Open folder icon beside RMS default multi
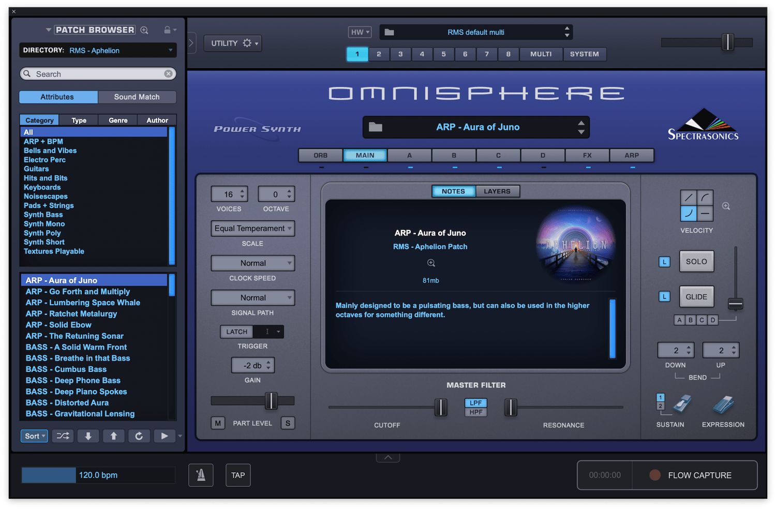 tap(390, 32)
